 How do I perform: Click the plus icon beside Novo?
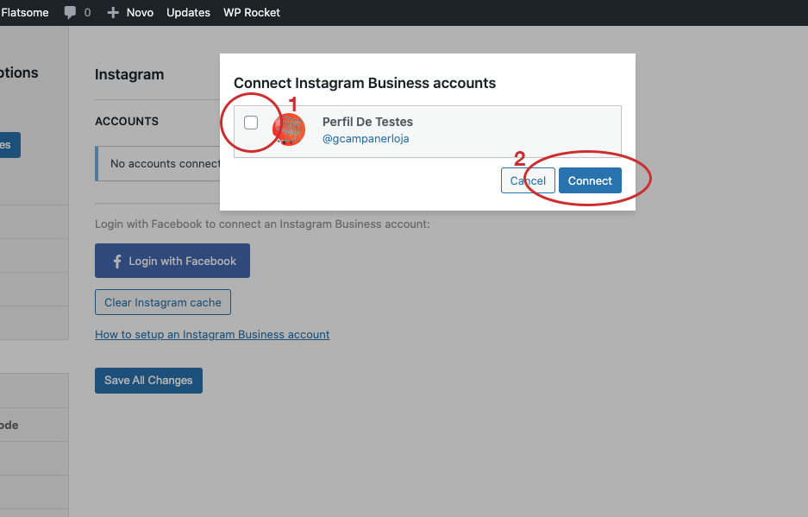[113, 13]
